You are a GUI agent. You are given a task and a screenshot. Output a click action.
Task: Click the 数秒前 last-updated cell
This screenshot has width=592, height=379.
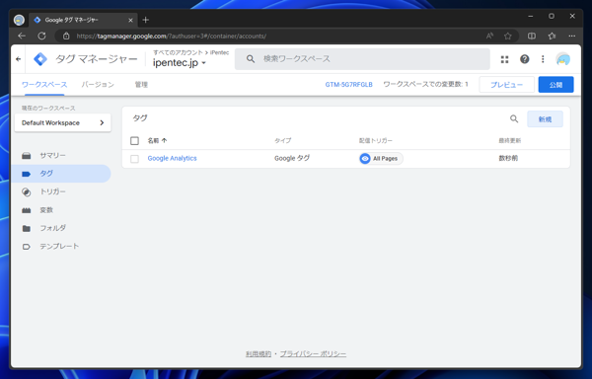(508, 158)
